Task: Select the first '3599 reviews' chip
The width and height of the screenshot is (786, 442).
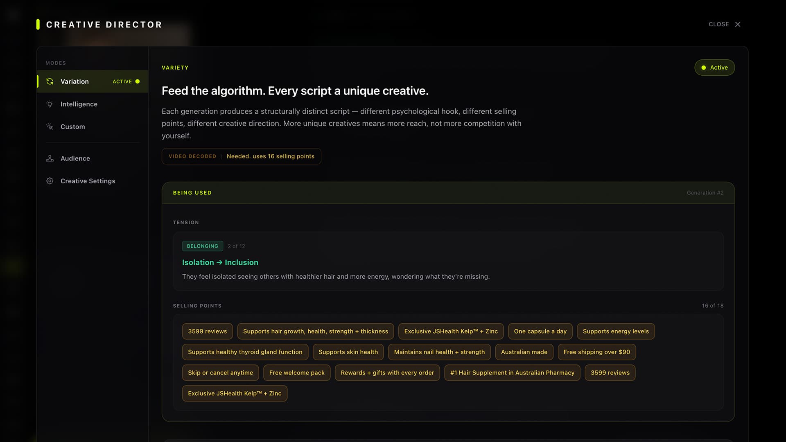Action: [207, 331]
